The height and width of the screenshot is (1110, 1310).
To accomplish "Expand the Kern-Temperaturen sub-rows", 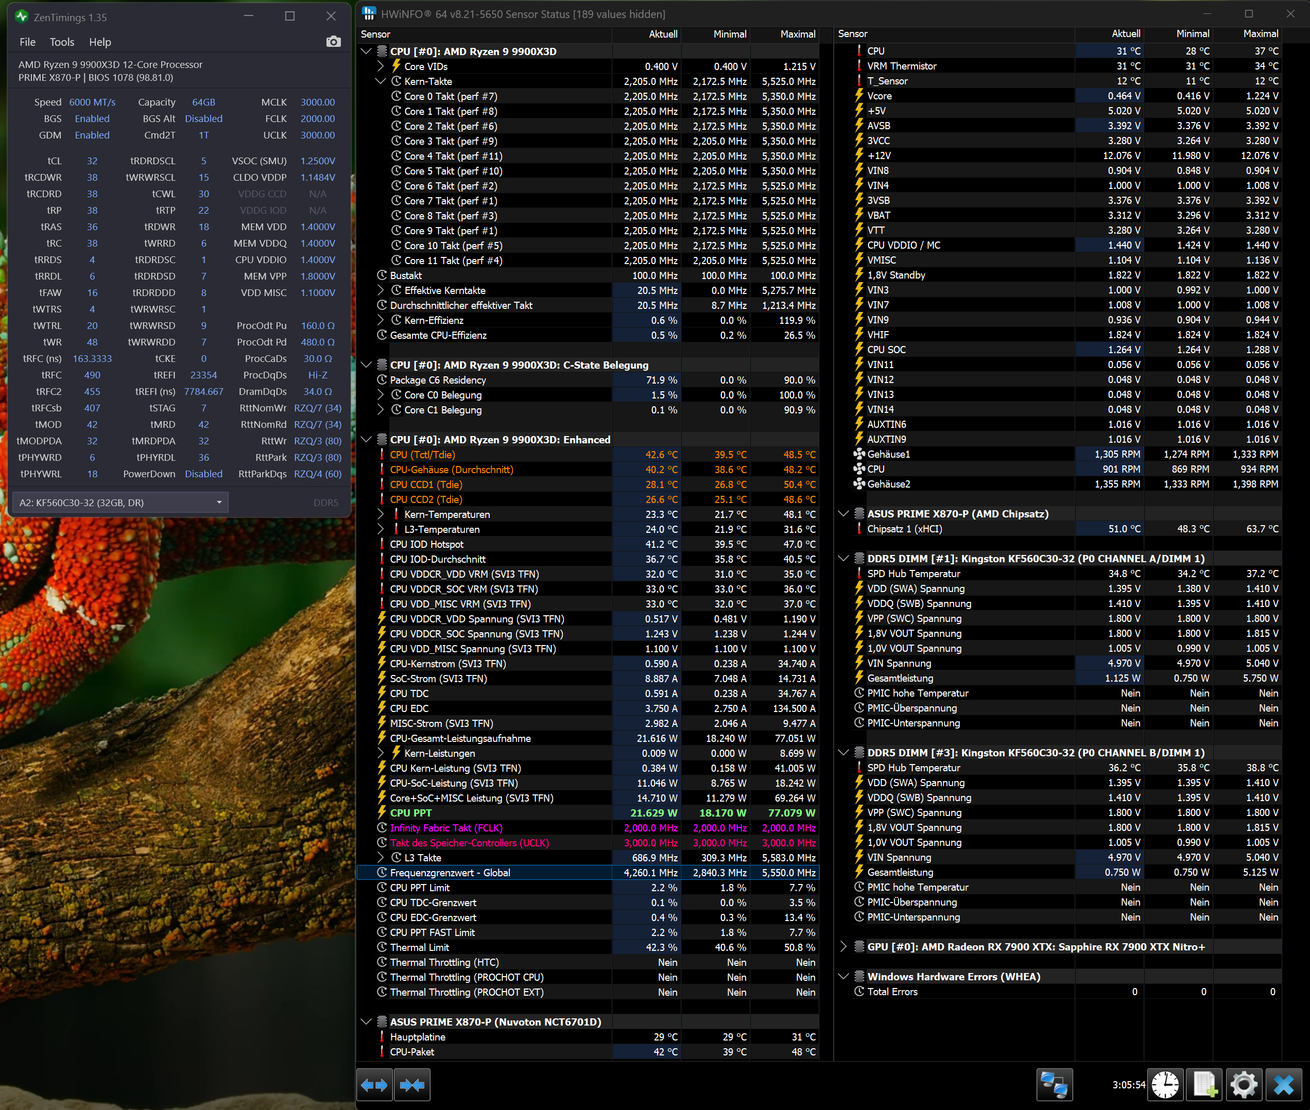I will coord(380,514).
